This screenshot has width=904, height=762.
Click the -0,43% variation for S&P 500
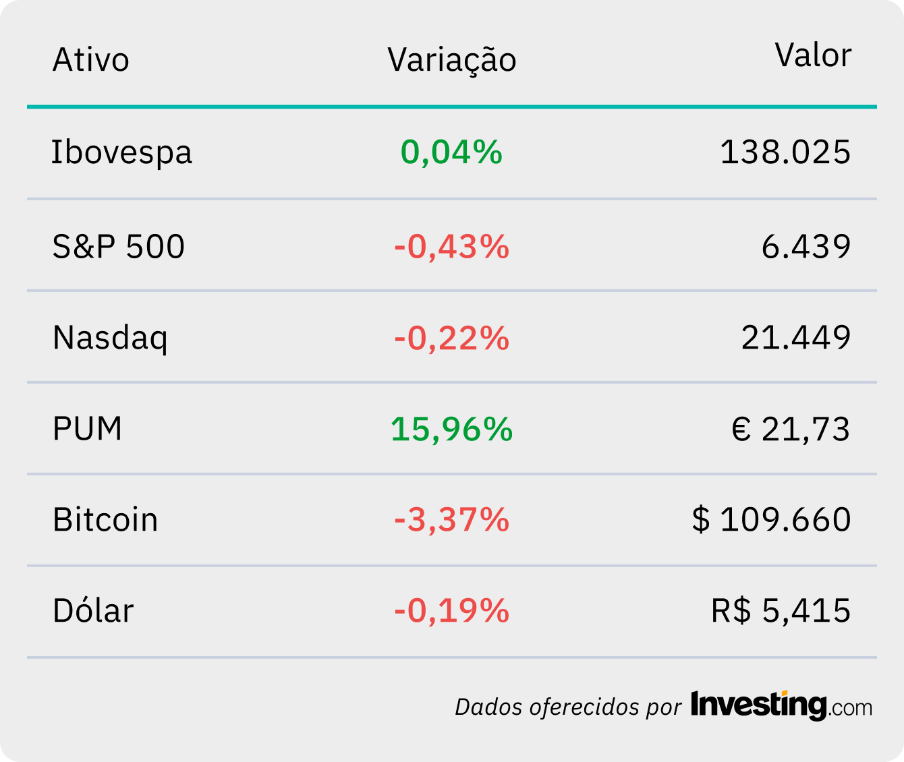(451, 247)
